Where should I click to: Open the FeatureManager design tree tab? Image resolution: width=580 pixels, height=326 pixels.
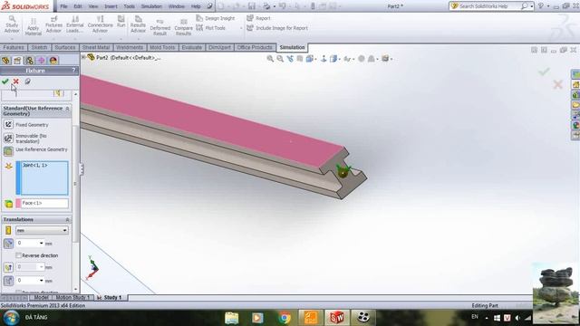pos(6,61)
